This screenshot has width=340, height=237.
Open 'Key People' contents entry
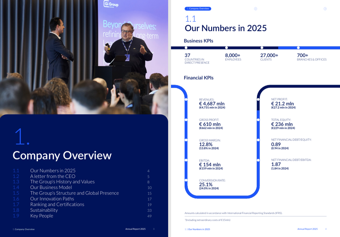pos(42,216)
